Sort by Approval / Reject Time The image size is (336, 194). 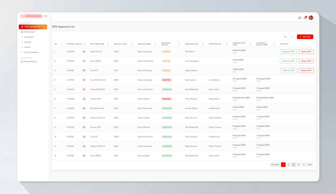274,44
